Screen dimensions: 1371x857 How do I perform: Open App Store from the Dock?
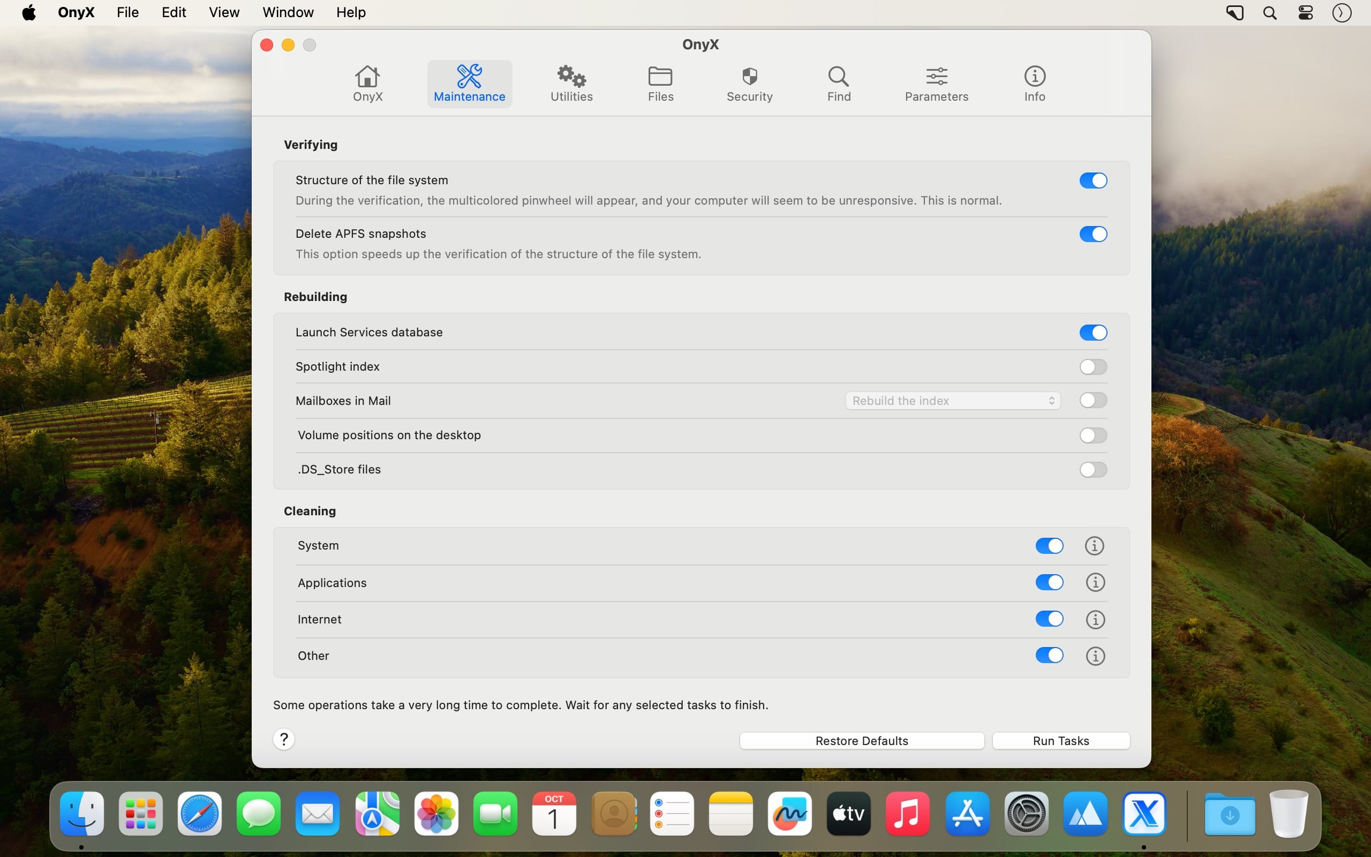[x=968, y=814]
